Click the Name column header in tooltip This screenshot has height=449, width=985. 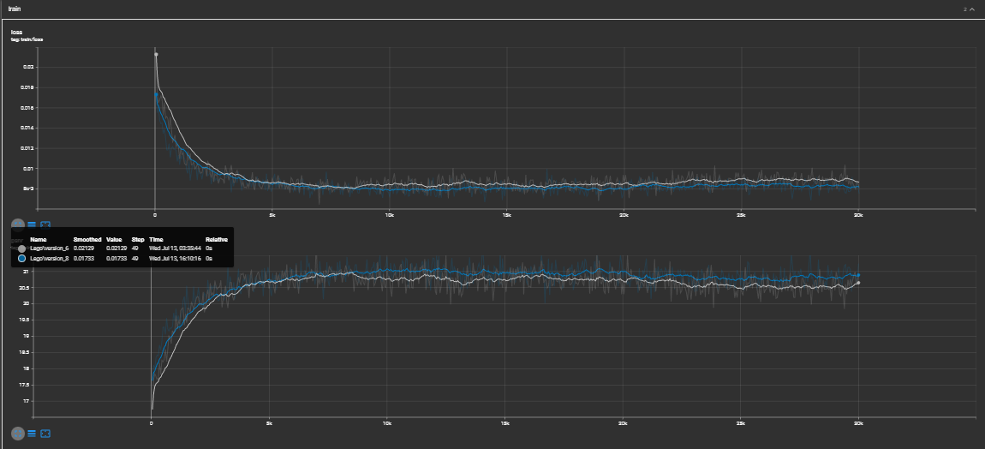point(38,240)
